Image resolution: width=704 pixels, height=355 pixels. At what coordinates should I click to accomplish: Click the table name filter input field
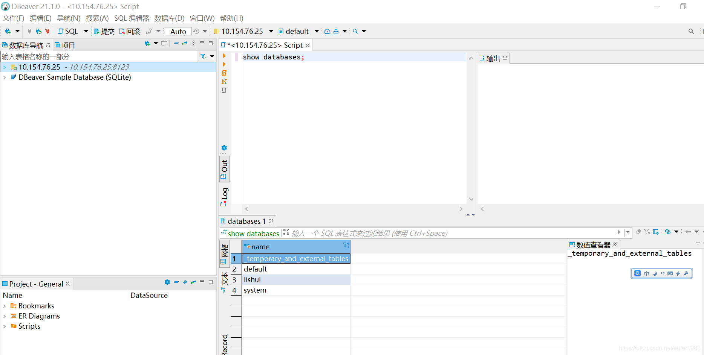99,56
